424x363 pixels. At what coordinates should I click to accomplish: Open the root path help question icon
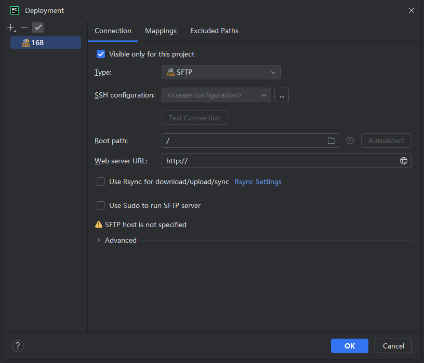coord(350,141)
